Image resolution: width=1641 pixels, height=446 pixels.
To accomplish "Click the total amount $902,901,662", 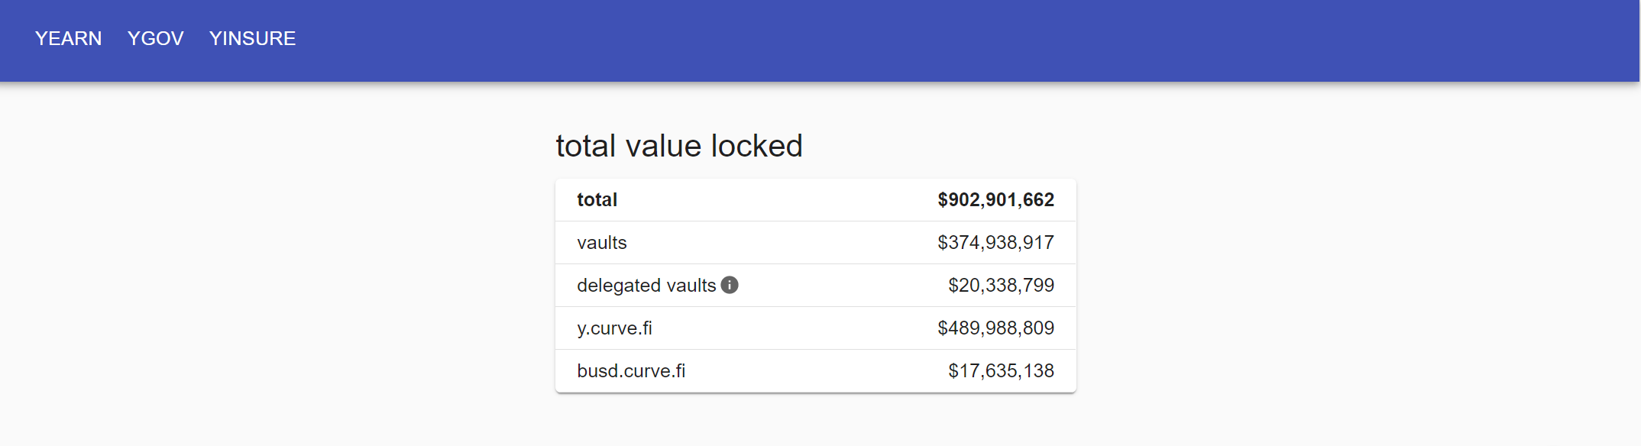I will click(995, 200).
